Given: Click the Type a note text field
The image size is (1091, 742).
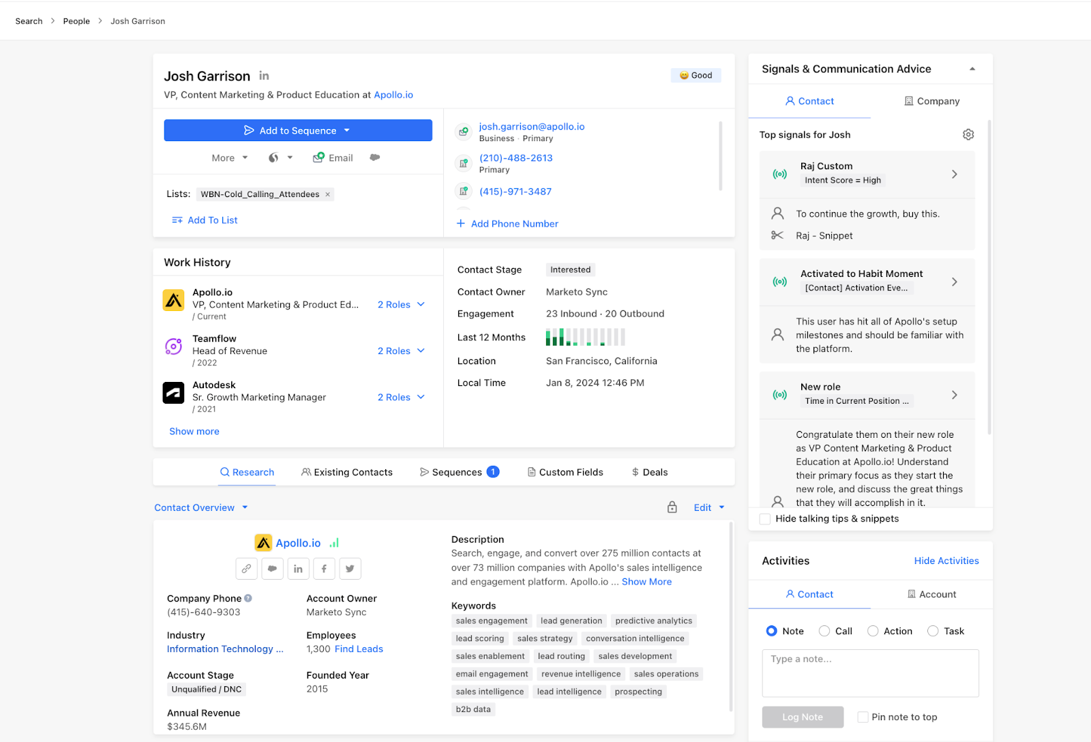Looking at the screenshot, I should 870,673.
